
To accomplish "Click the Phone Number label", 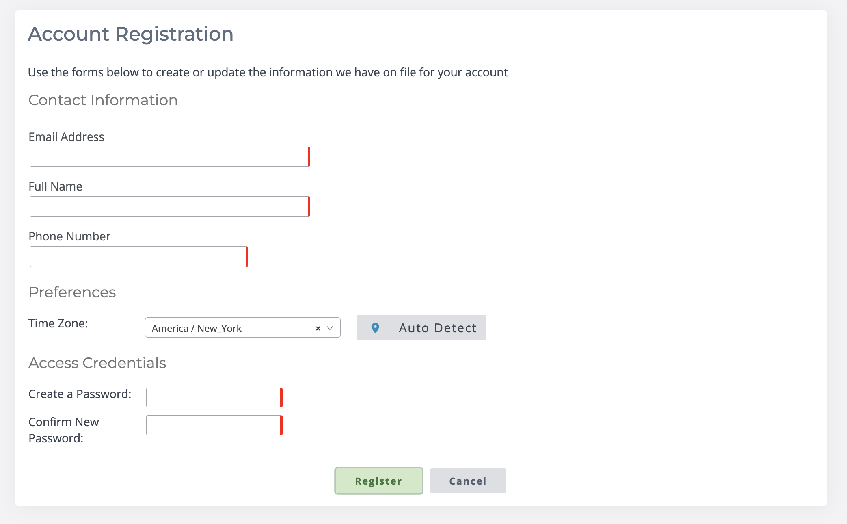I will [69, 236].
